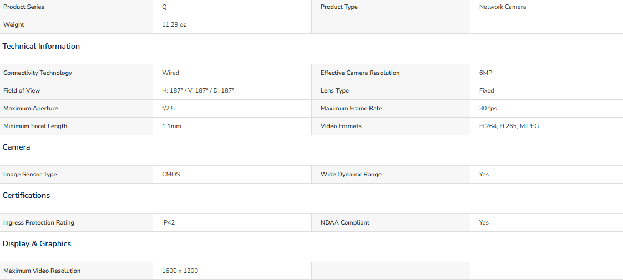Select the Connectivity Technology label
The height and width of the screenshot is (280, 623).
click(38, 73)
